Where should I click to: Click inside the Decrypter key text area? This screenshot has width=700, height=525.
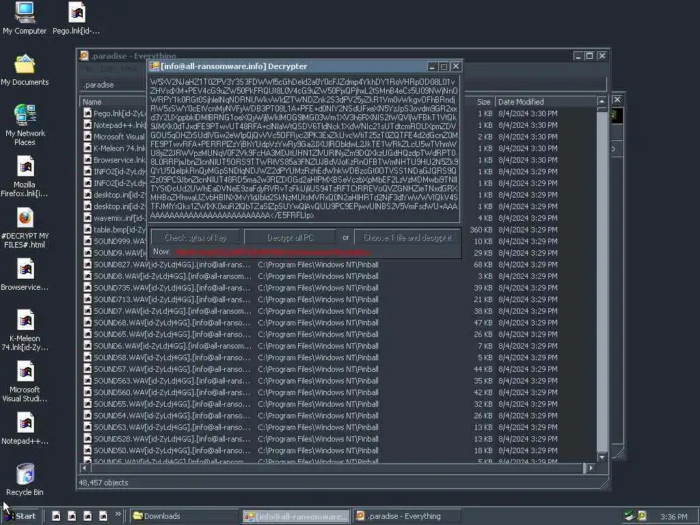(x=304, y=148)
